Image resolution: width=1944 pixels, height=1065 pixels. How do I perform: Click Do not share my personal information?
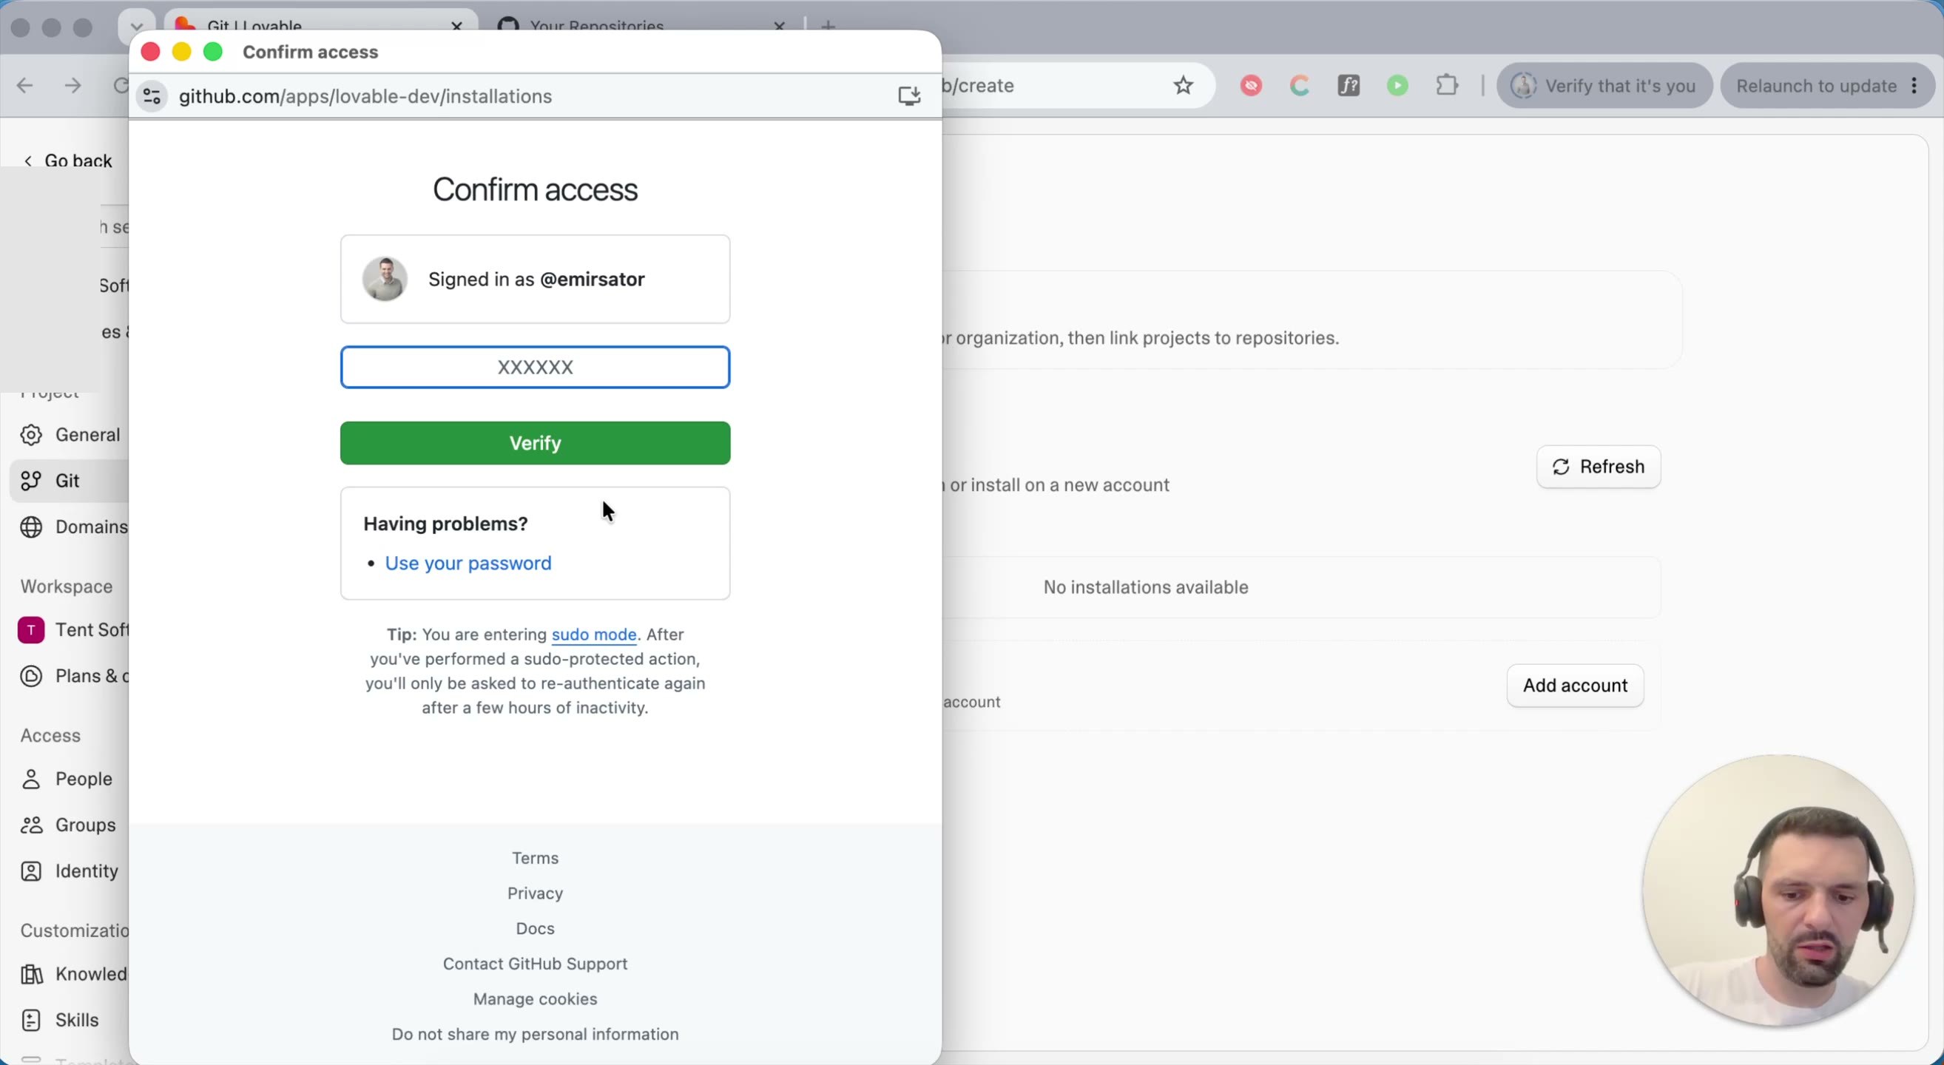(535, 1034)
